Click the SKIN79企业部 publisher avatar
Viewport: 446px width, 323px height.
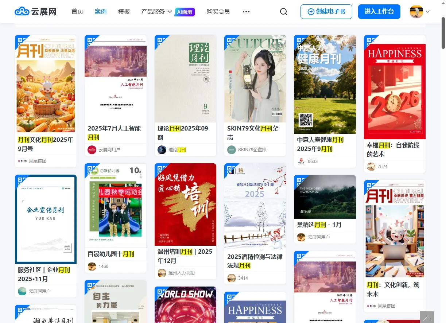coord(232,149)
